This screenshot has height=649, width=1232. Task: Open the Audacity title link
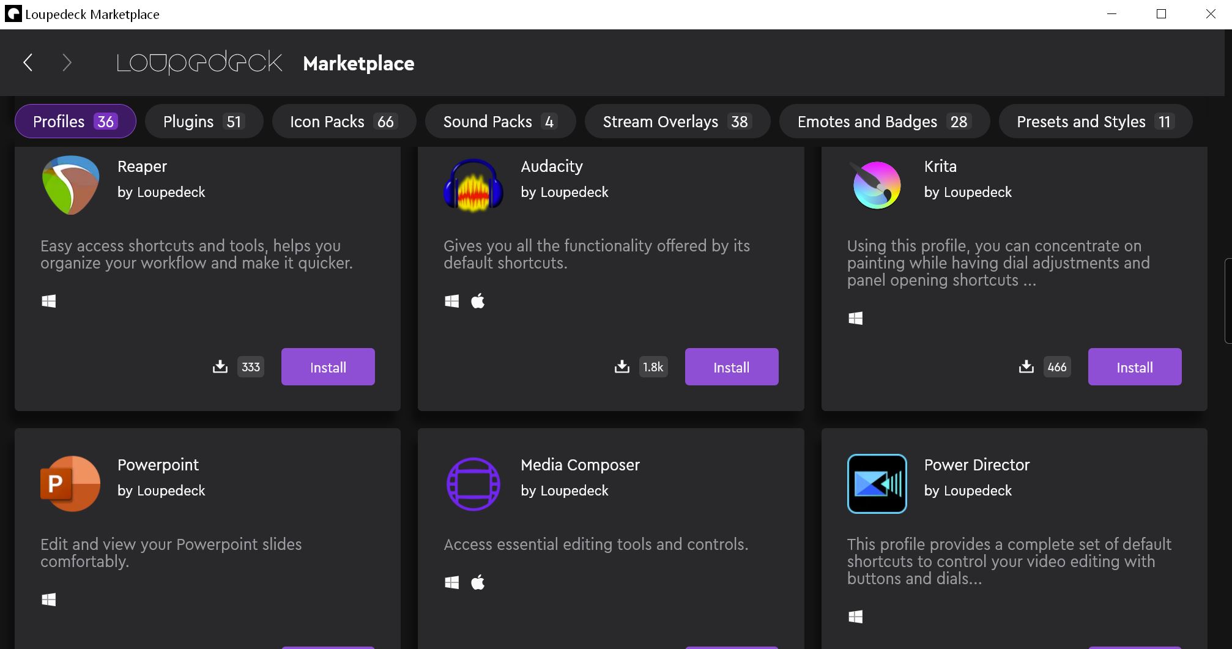click(x=552, y=166)
